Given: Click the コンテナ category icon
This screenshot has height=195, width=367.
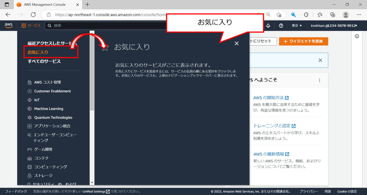Looking at the screenshot, I should tap(30, 158).
